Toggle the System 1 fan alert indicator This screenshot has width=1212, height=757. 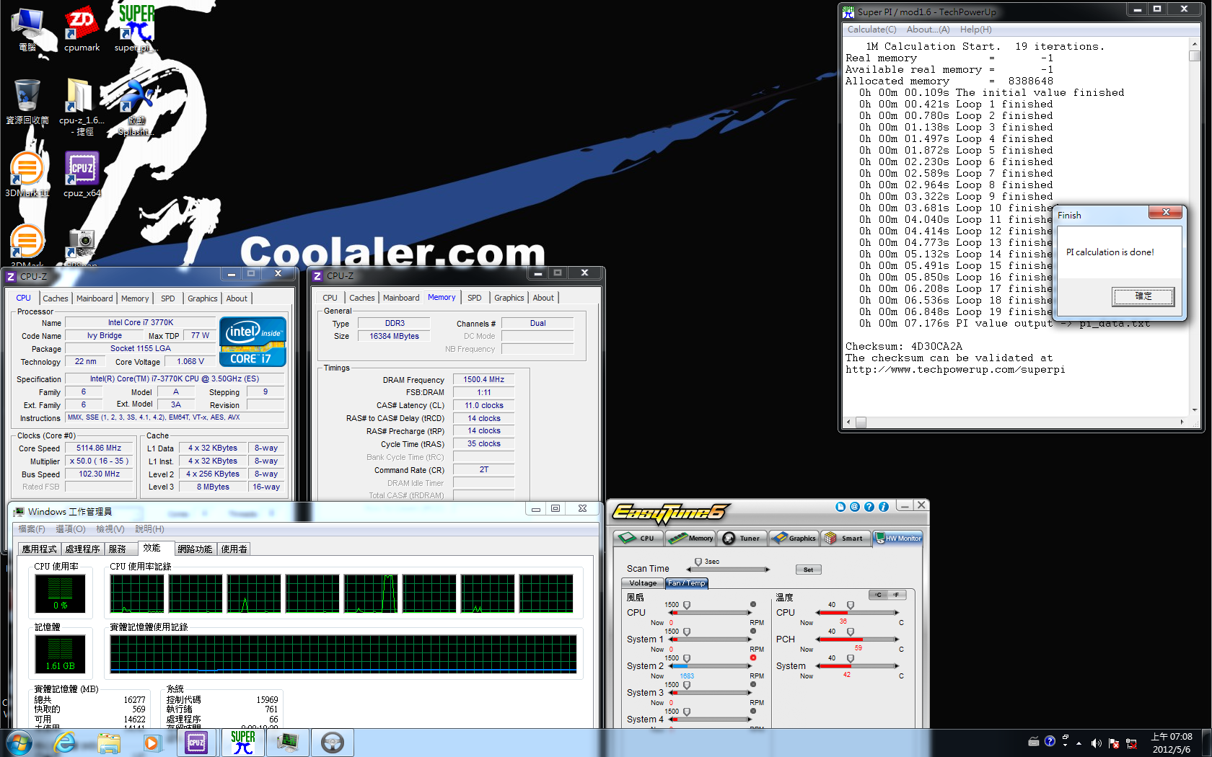(753, 631)
